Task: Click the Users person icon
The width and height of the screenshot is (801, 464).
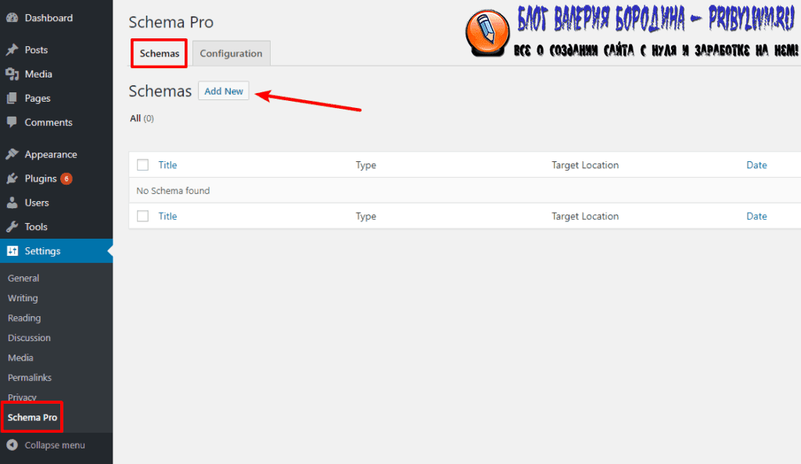Action: (x=12, y=203)
